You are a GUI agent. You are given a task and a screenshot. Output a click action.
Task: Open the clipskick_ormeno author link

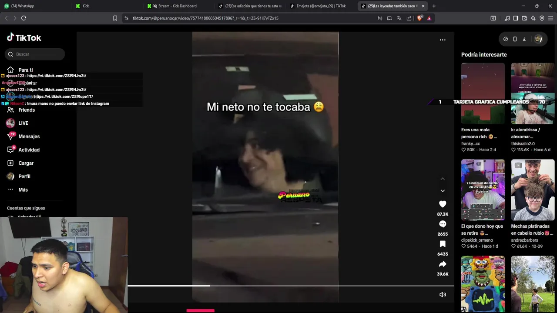(477, 240)
